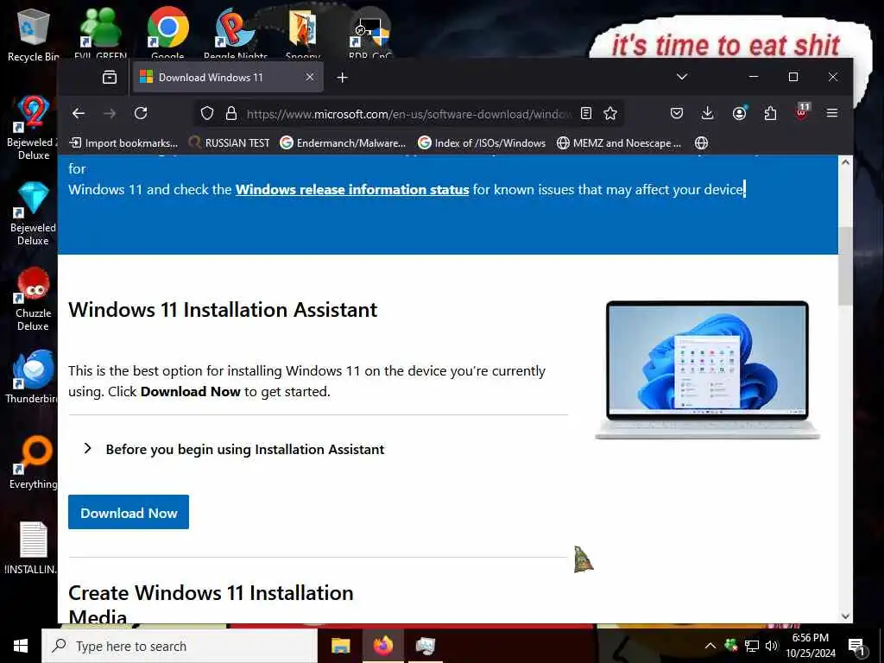Toggle reader view icon in address bar
The width and height of the screenshot is (884, 663).
586,113
